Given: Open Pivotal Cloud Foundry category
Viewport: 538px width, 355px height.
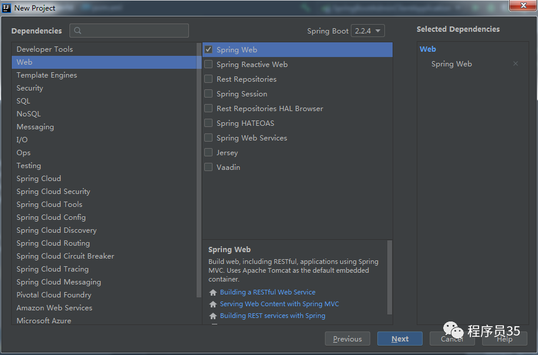Looking at the screenshot, I should 104,295.
